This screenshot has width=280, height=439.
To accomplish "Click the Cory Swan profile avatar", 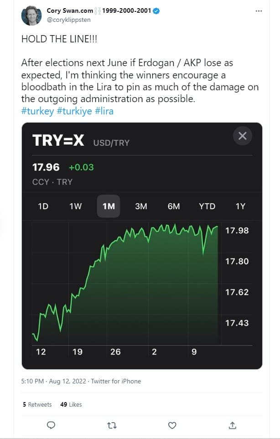I will coord(32,15).
